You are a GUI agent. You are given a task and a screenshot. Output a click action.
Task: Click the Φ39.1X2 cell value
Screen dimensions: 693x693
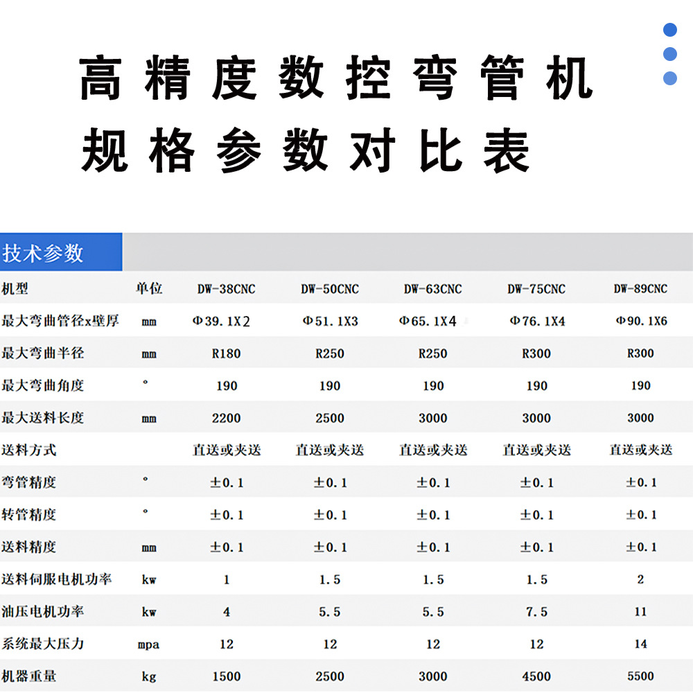[x=221, y=321]
